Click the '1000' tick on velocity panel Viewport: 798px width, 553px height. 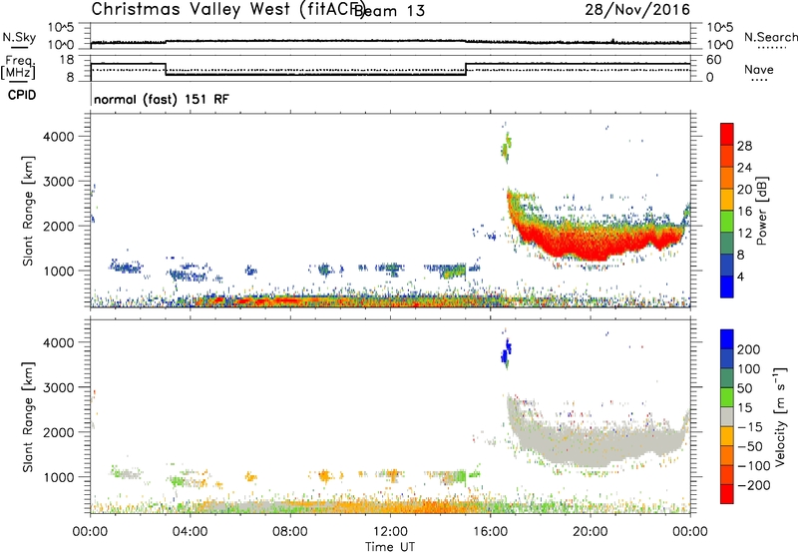coord(58,477)
